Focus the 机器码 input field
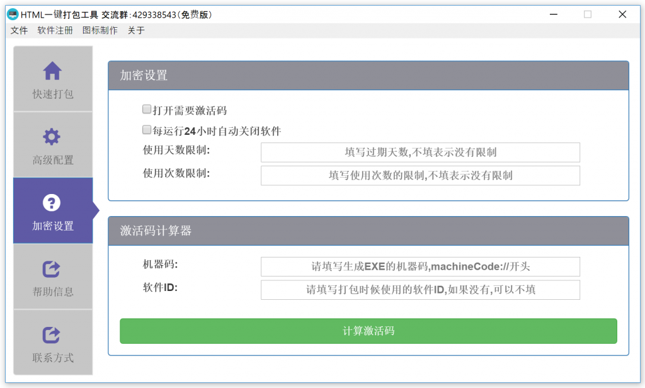The width and height of the screenshot is (645, 388). pyautogui.click(x=420, y=266)
